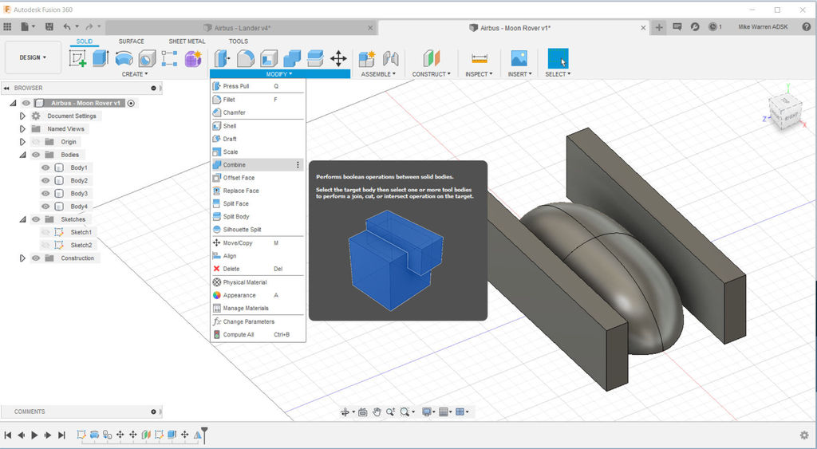Click the timeline play button
This screenshot has height=449, width=817.
pos(34,435)
